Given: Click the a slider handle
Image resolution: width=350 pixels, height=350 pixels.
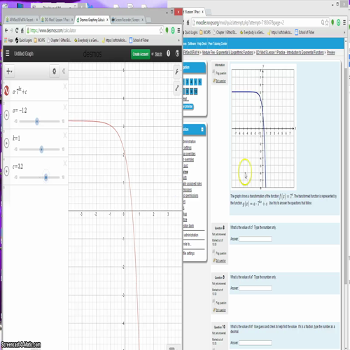Looking at the screenshot, I should click(37, 121).
